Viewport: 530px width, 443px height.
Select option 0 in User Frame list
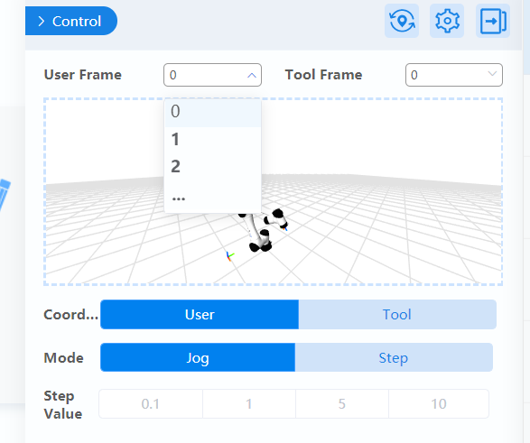212,112
